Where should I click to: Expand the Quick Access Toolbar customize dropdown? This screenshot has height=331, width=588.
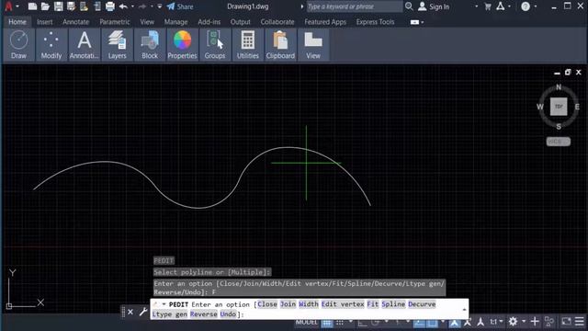click(160, 6)
